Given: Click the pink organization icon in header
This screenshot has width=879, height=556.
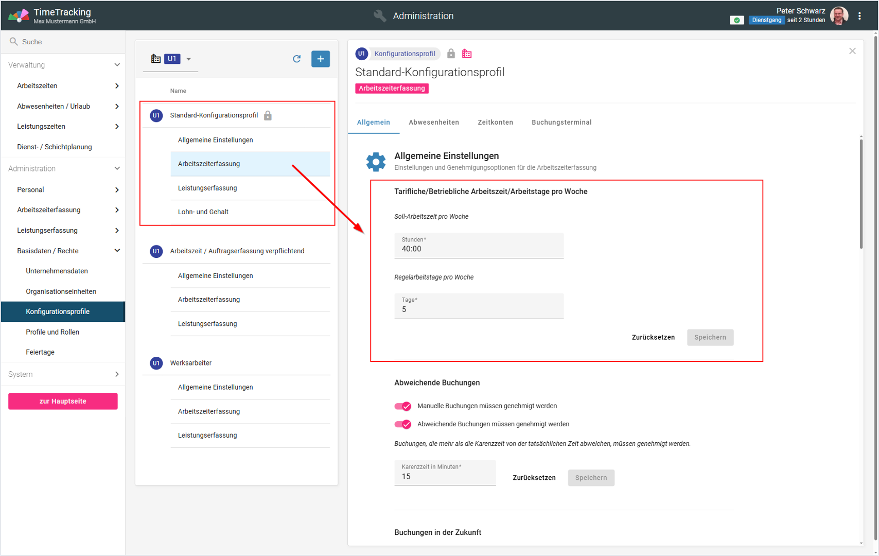Looking at the screenshot, I should 467,54.
